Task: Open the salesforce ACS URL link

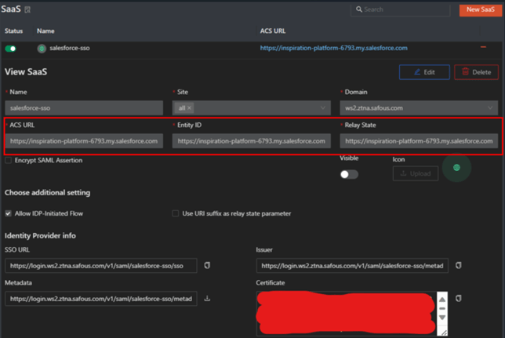Action: coord(333,48)
